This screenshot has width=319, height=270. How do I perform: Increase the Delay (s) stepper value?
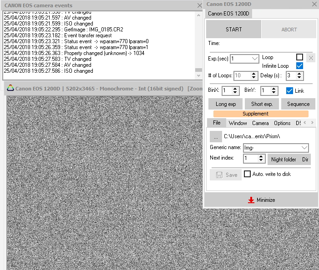tap(300, 74)
